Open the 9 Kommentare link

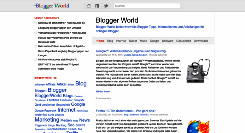coord(103,98)
